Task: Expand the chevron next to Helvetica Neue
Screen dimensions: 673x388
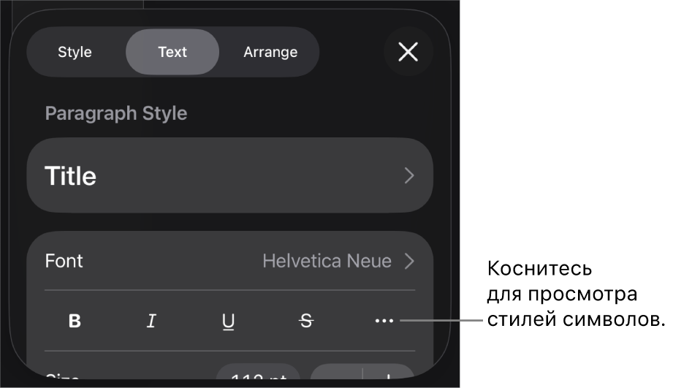Action: (409, 261)
